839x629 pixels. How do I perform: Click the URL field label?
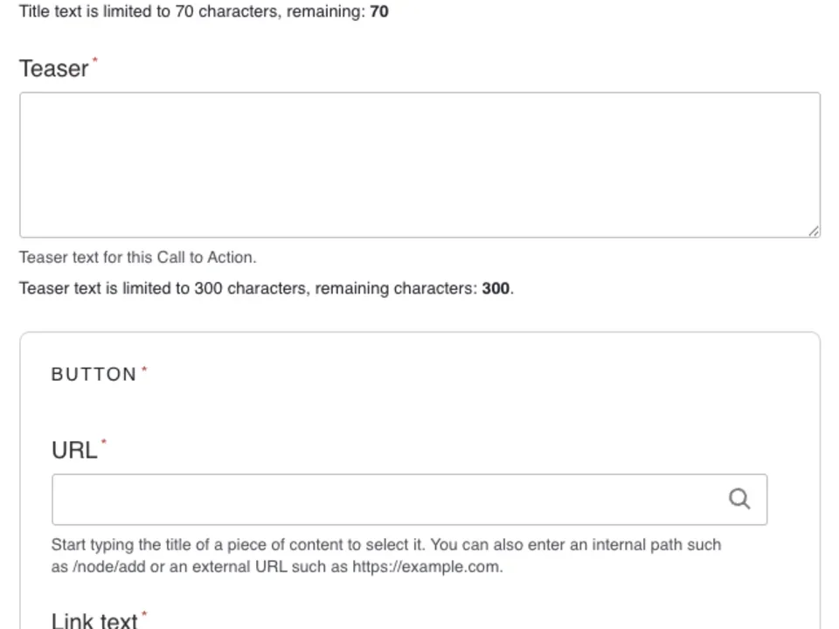click(x=73, y=450)
